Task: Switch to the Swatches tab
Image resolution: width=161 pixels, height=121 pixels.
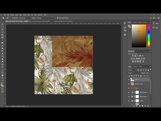Action: tap(135, 23)
